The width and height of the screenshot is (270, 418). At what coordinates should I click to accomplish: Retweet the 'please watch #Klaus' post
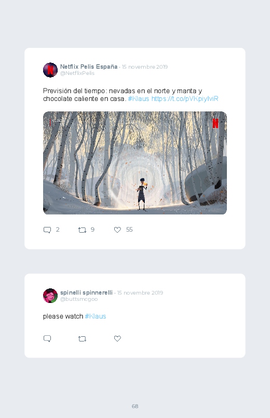pyautogui.click(x=82, y=339)
